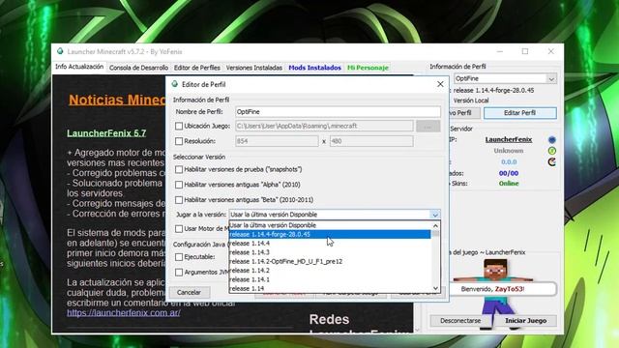Collapse the Jugar a la versión dropdown

[435, 215]
